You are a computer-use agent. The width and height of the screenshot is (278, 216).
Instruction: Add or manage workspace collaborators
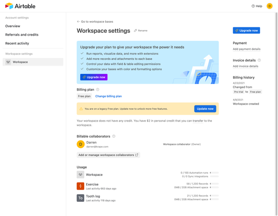tap(108, 155)
